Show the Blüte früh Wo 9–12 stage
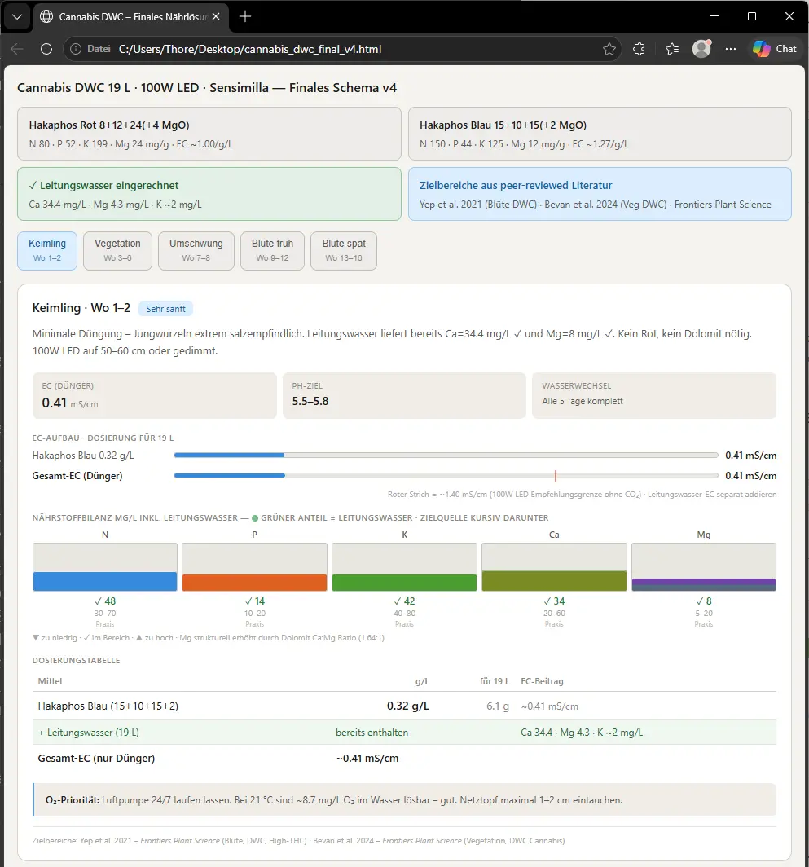 tap(272, 250)
